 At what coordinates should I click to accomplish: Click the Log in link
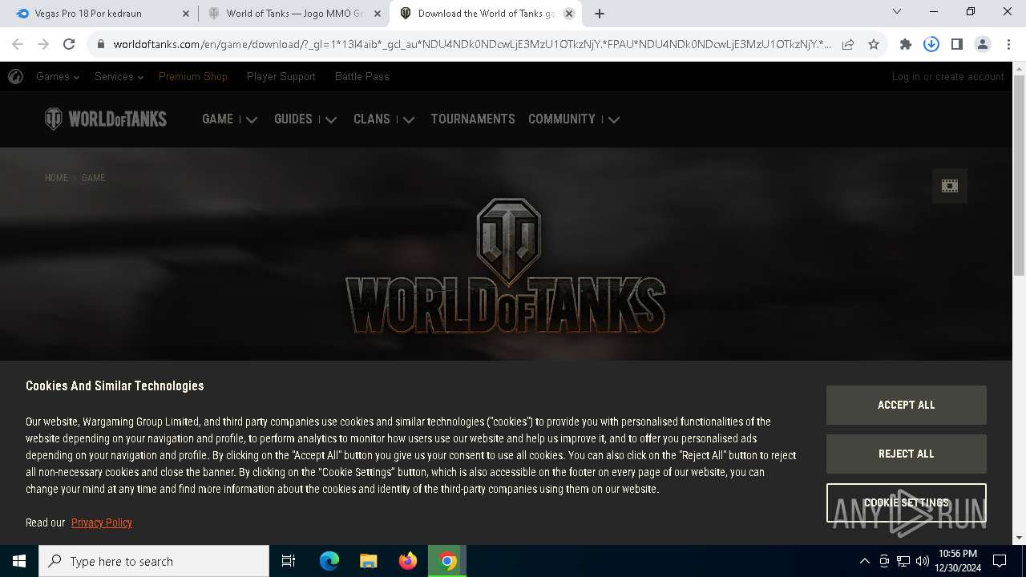click(x=906, y=77)
